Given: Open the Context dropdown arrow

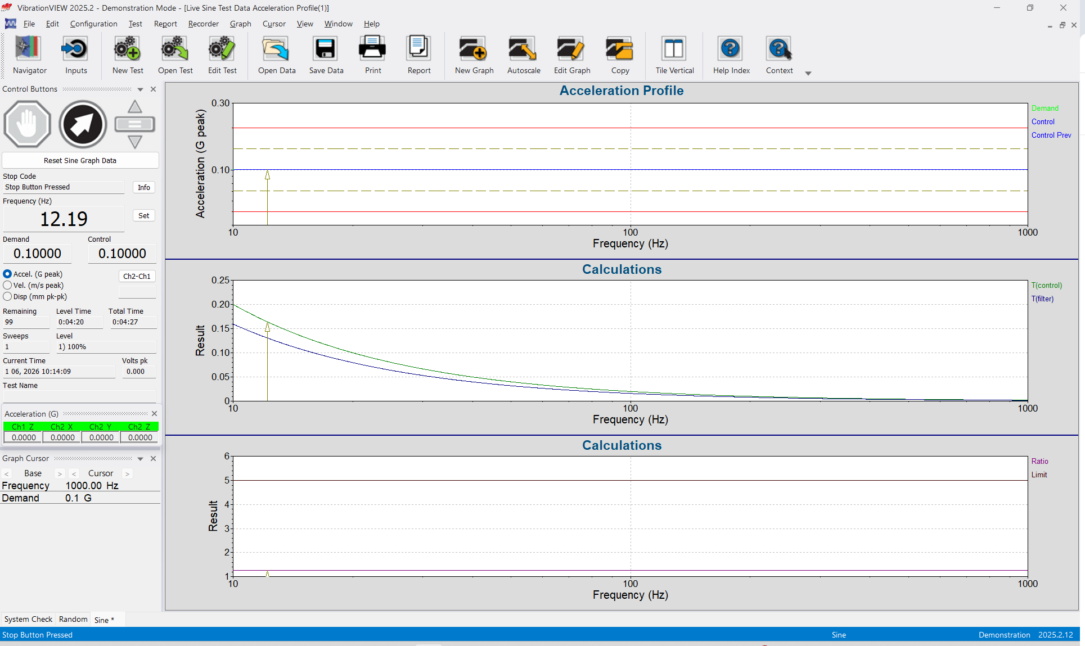Looking at the screenshot, I should pos(808,74).
